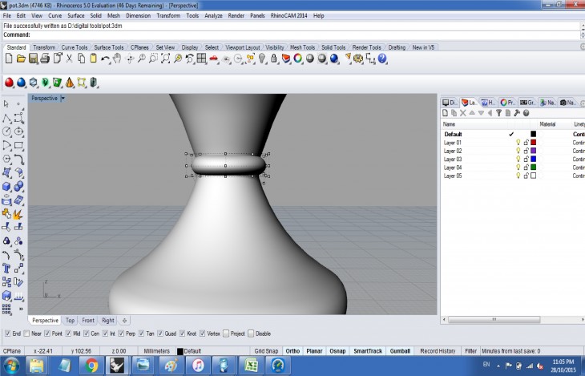585x376 pixels.
Task: Click the layer filter funnel icon
Action: pos(498,113)
